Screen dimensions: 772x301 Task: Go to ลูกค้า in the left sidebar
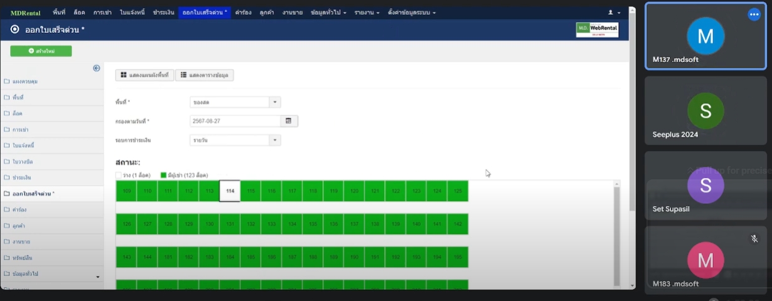click(x=19, y=226)
